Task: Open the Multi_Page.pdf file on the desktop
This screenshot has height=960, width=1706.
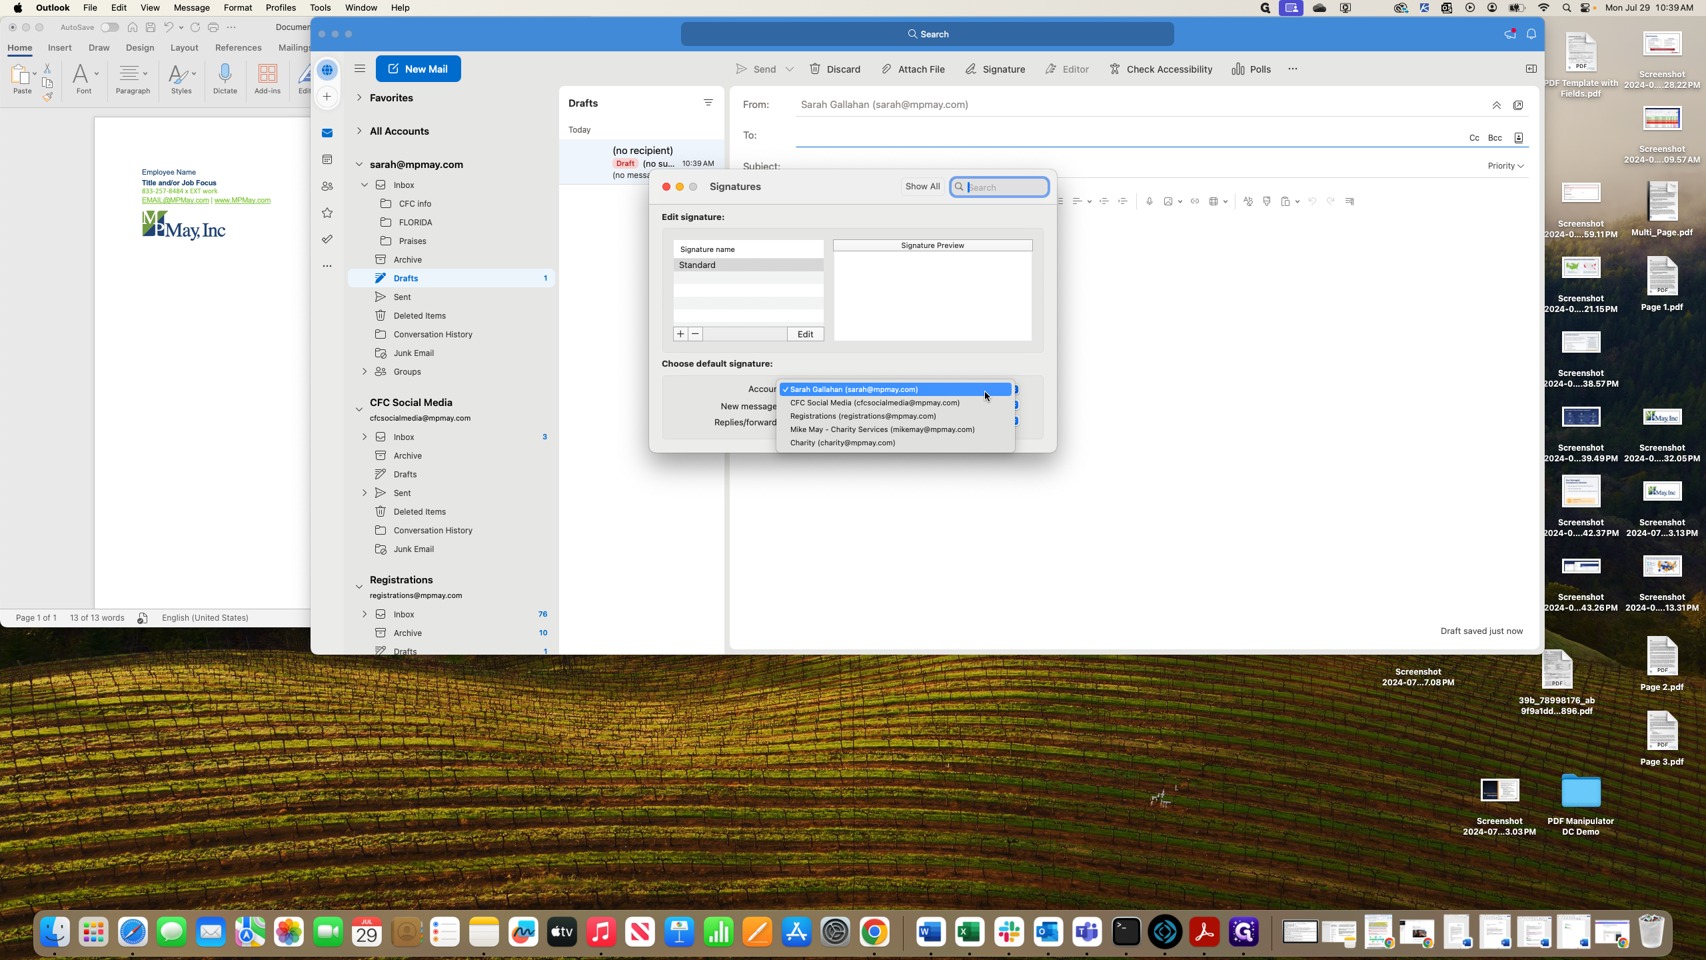Action: [x=1661, y=209]
